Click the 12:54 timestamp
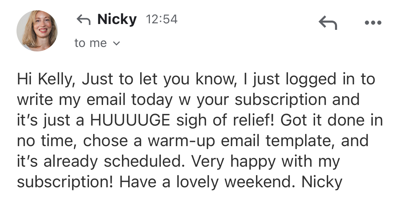Screen dimensions: 402x213 point(161,19)
